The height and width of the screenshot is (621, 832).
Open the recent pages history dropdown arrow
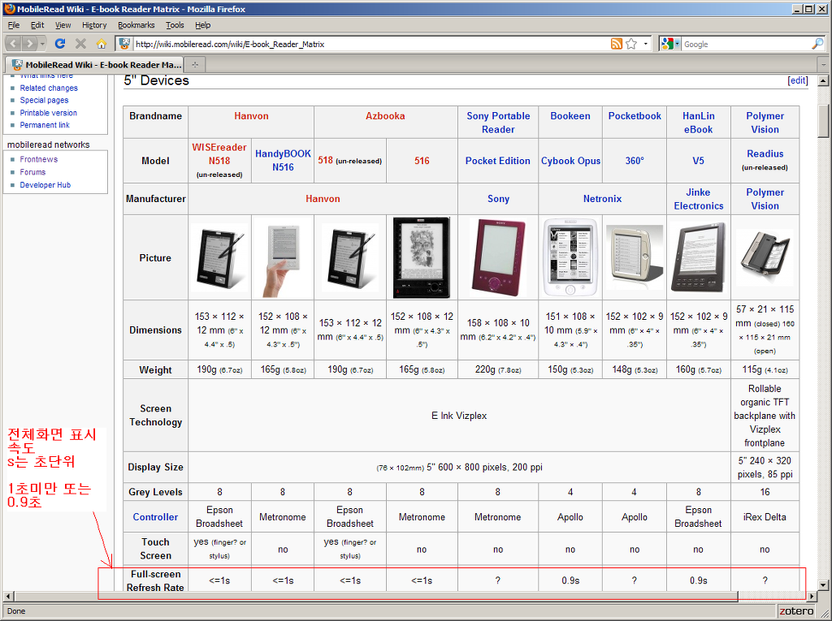click(42, 44)
